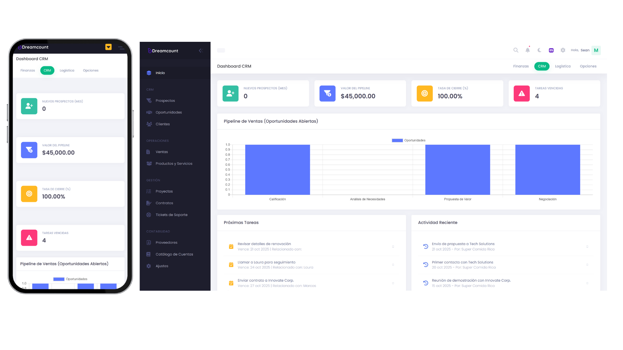Select Catálogo de Cuentas under Contabilidad
Viewport: 623px width, 350px height.
(x=174, y=254)
